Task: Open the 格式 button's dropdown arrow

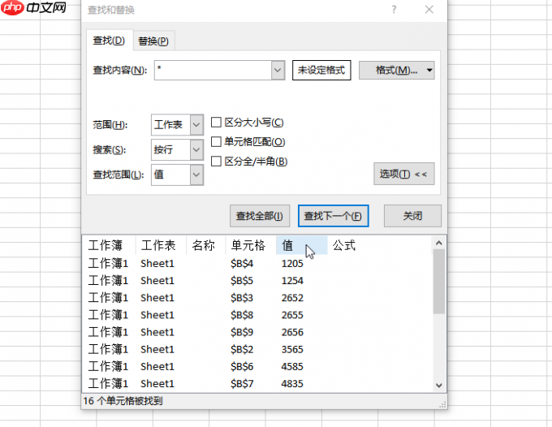Action: click(x=429, y=70)
